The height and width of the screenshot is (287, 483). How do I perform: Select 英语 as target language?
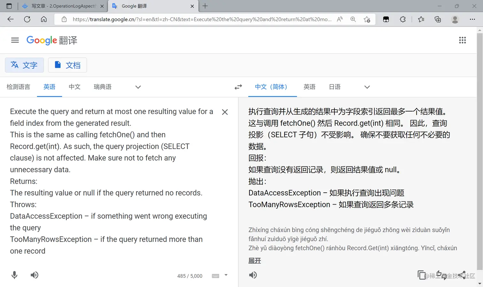coord(310,87)
